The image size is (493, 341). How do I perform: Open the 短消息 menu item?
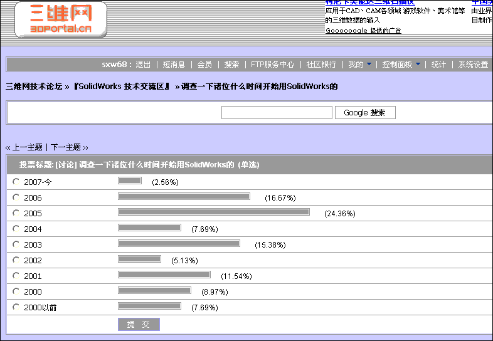coord(174,65)
